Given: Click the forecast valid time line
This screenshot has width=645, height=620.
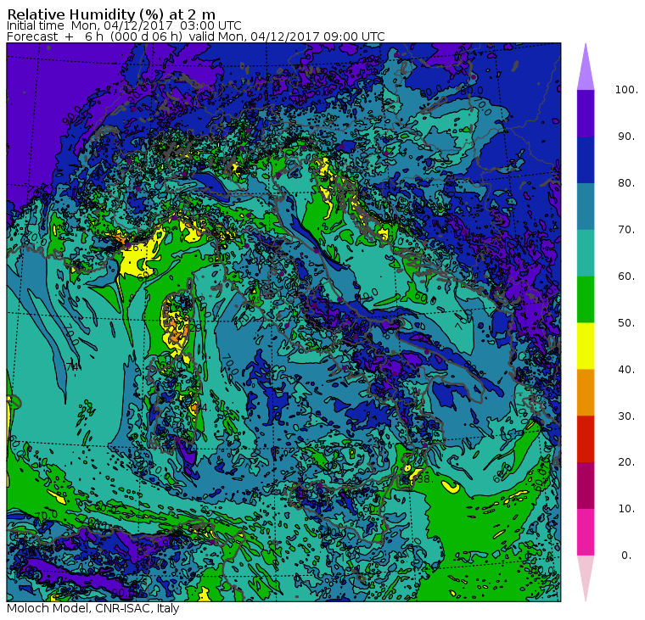Looking at the screenshot, I should pos(196,36).
